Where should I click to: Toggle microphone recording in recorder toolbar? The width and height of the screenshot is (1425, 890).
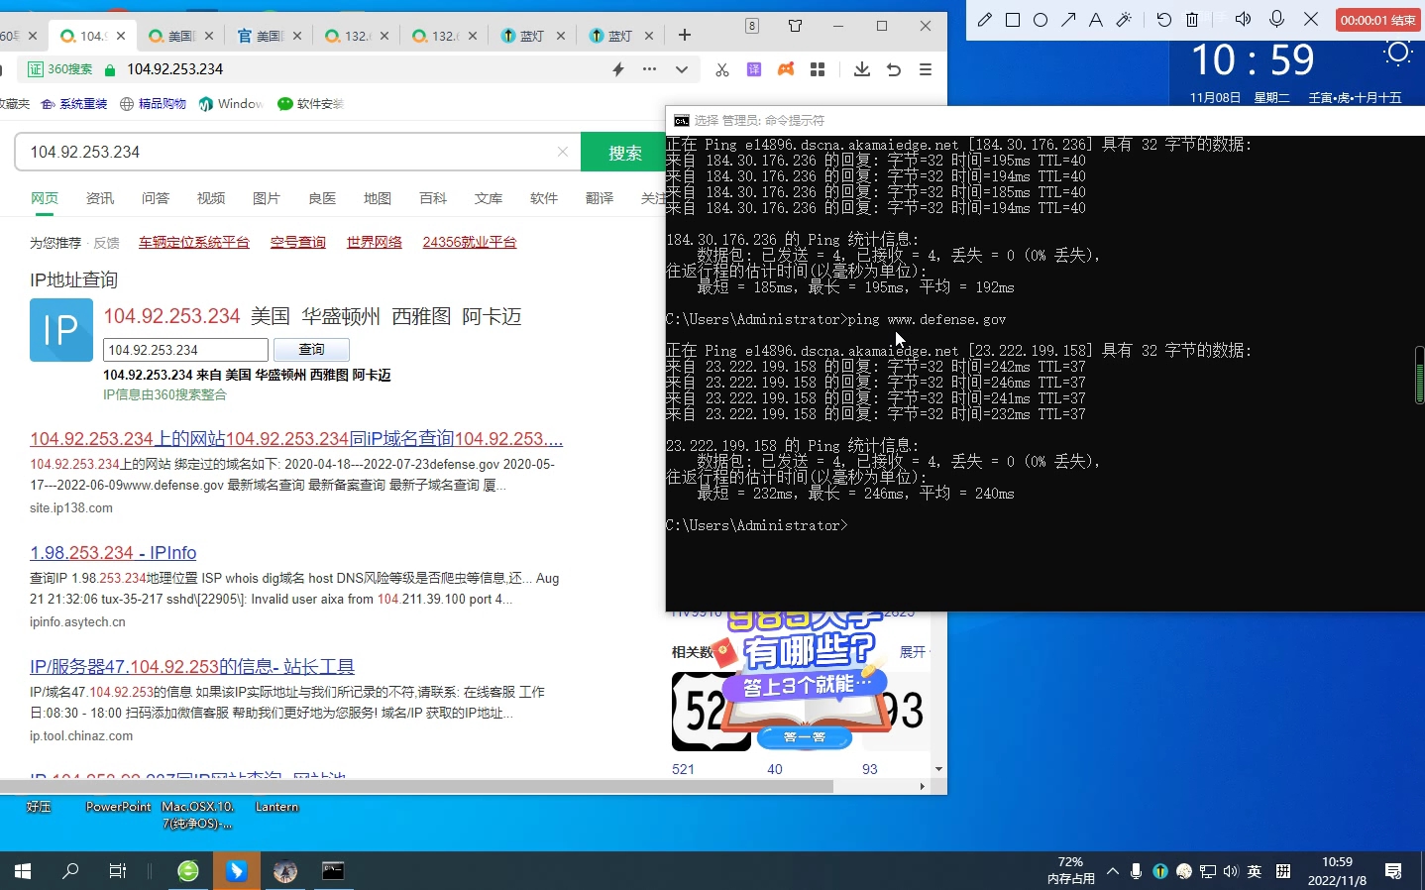pyautogui.click(x=1277, y=19)
